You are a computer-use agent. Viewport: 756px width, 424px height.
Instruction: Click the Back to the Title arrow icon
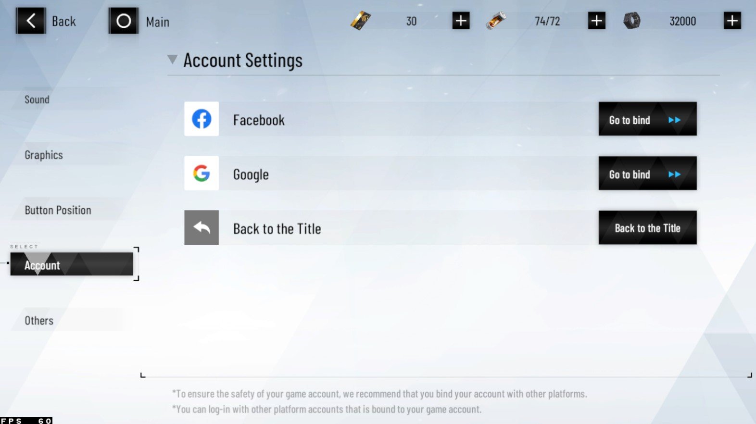pos(202,227)
